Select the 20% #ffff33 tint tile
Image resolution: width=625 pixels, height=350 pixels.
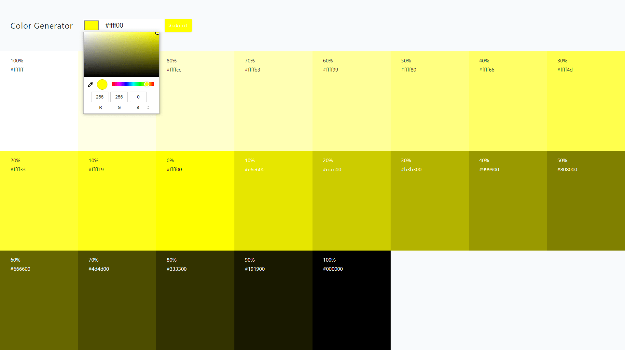[39, 201]
